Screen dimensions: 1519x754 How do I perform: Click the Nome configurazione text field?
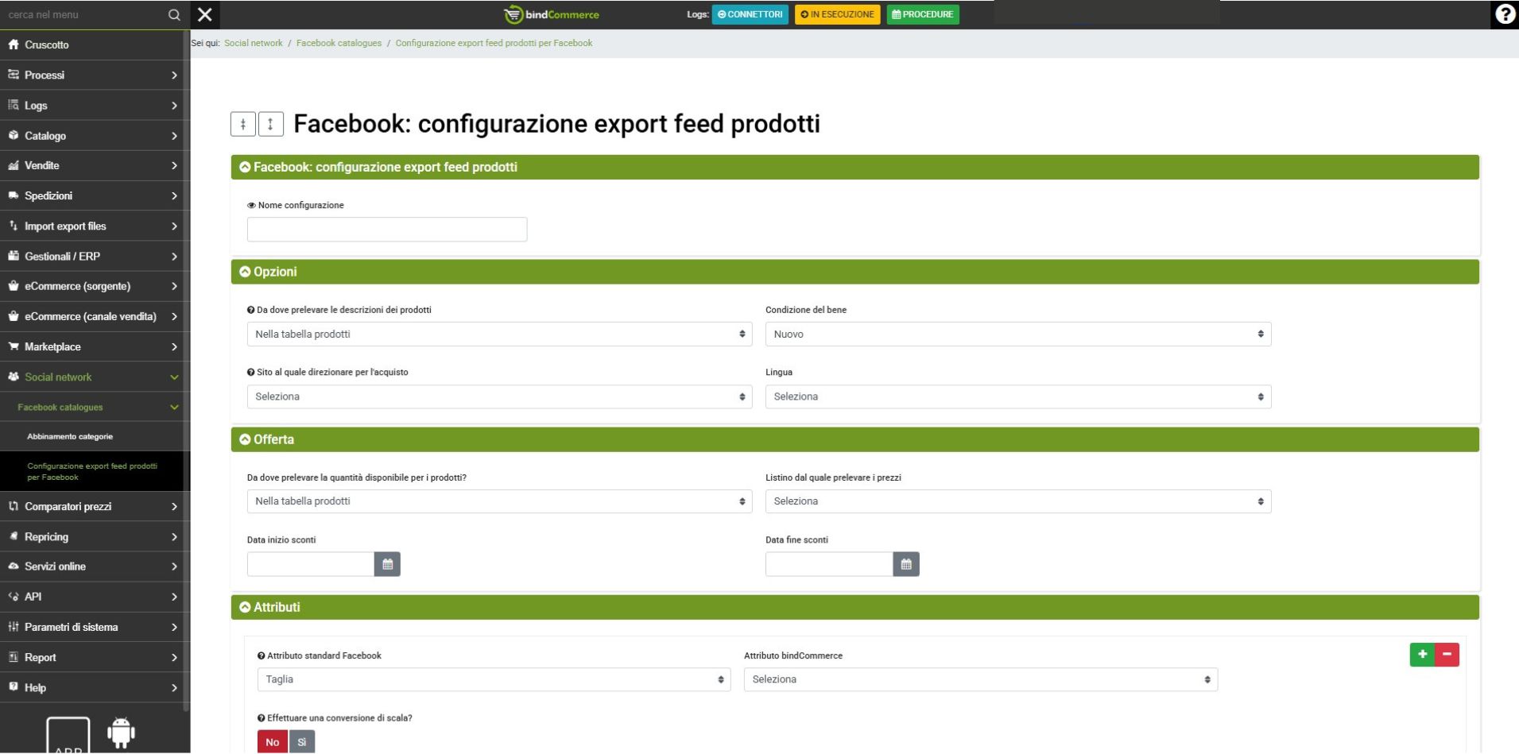pyautogui.click(x=387, y=230)
